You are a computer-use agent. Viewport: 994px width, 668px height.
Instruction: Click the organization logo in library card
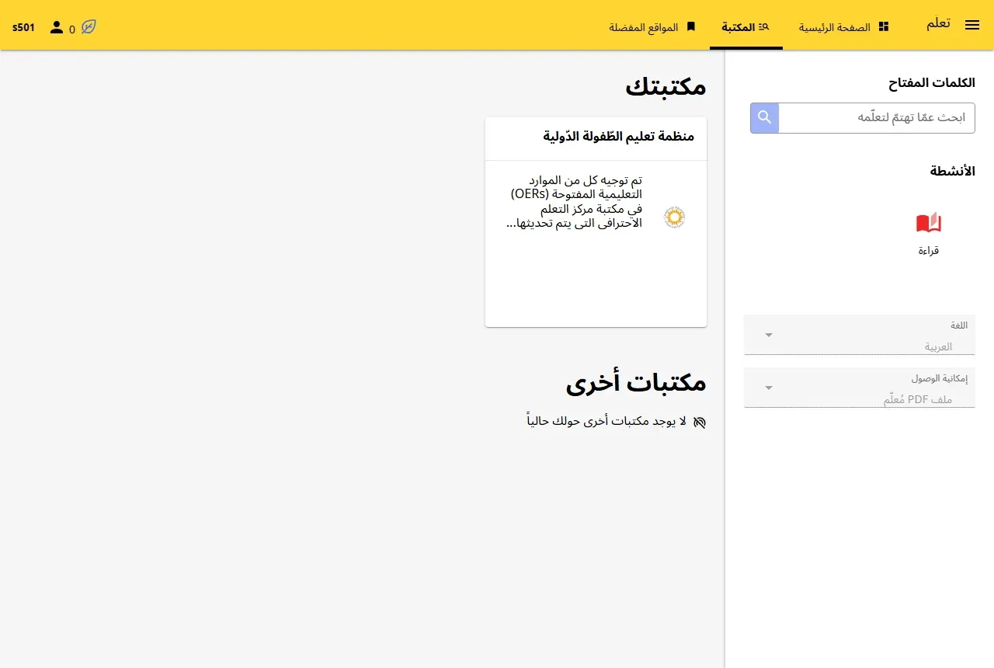675,217
